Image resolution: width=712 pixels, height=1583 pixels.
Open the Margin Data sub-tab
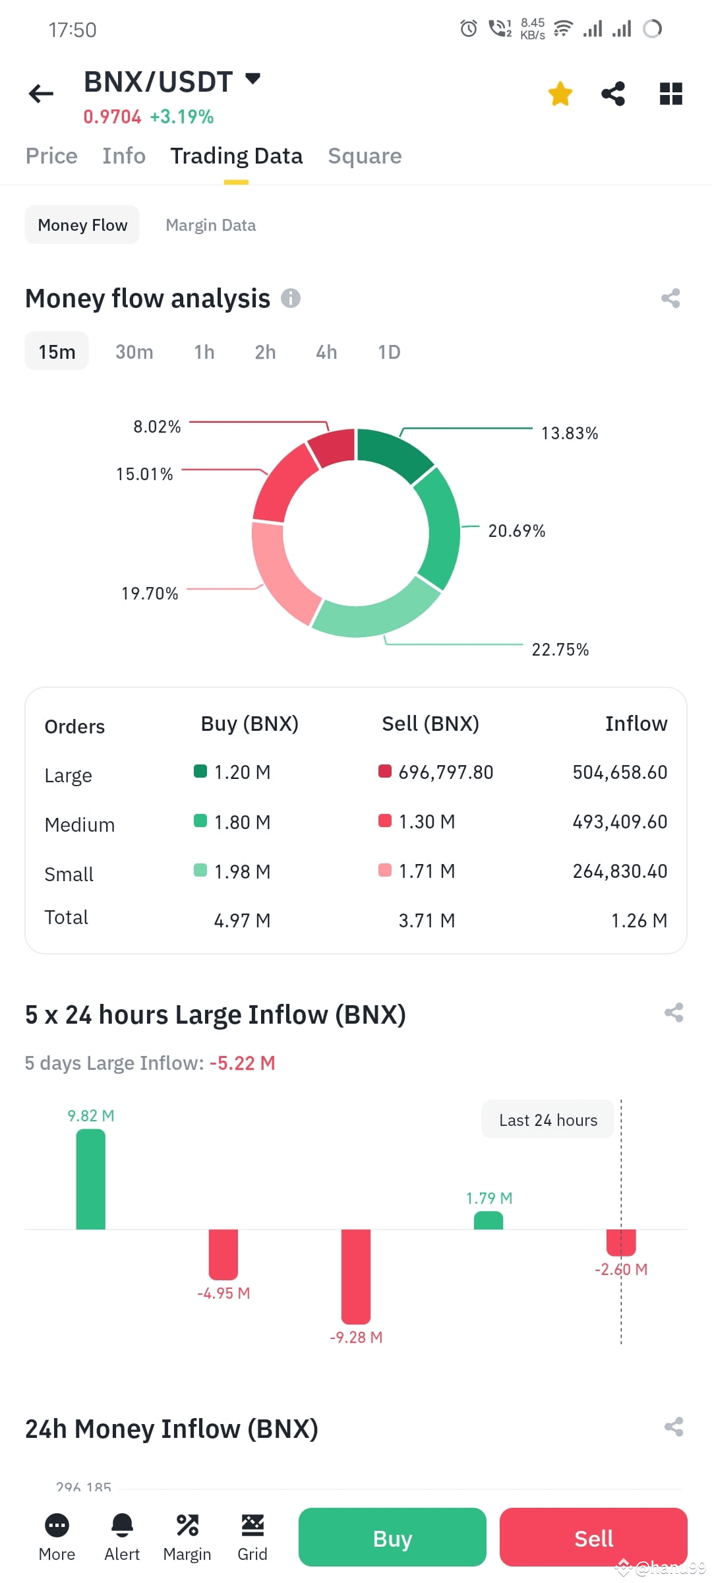211,225
